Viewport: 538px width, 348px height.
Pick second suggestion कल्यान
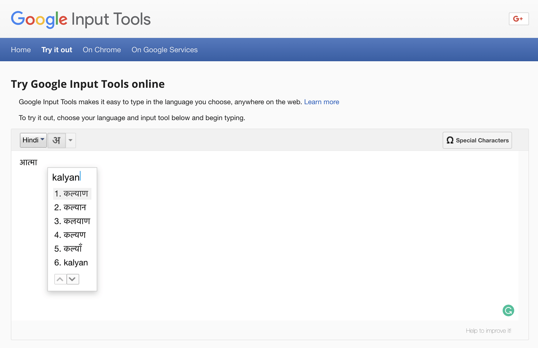[71, 208]
